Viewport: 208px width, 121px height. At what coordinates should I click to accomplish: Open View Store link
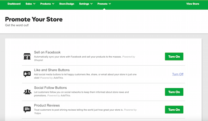coord(193,4)
